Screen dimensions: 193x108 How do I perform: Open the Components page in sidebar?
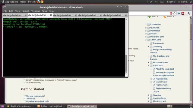coord(159,43)
